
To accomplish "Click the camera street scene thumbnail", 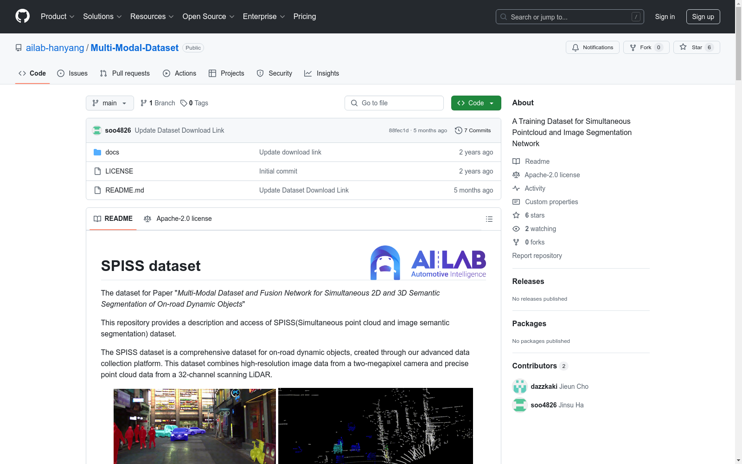I will (x=195, y=426).
